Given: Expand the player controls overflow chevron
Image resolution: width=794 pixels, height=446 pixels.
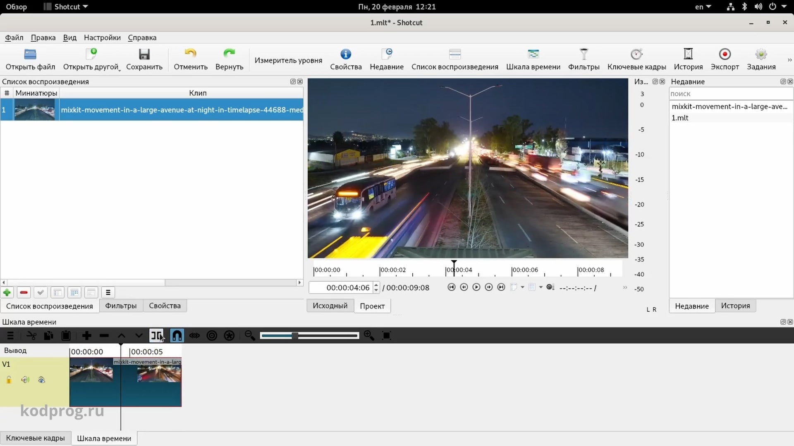Looking at the screenshot, I should coord(625,287).
